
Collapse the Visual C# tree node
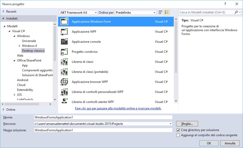click(x=10, y=31)
